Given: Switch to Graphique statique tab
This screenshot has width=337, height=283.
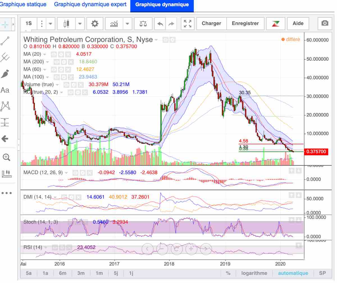Looking at the screenshot, I should (23, 5).
